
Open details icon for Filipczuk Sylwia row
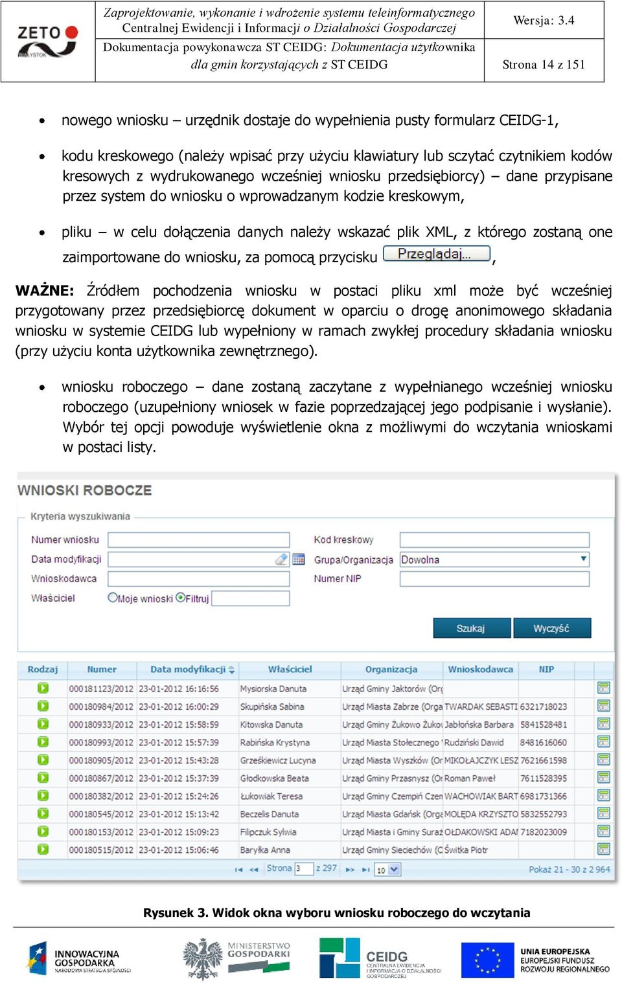603,831
